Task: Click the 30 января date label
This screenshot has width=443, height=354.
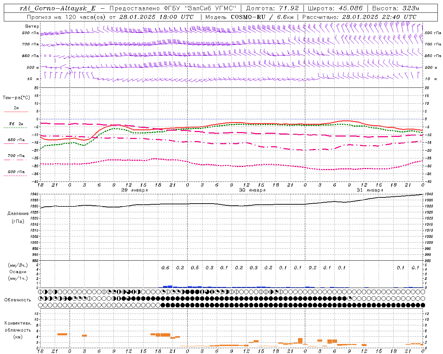Action: click(x=252, y=190)
